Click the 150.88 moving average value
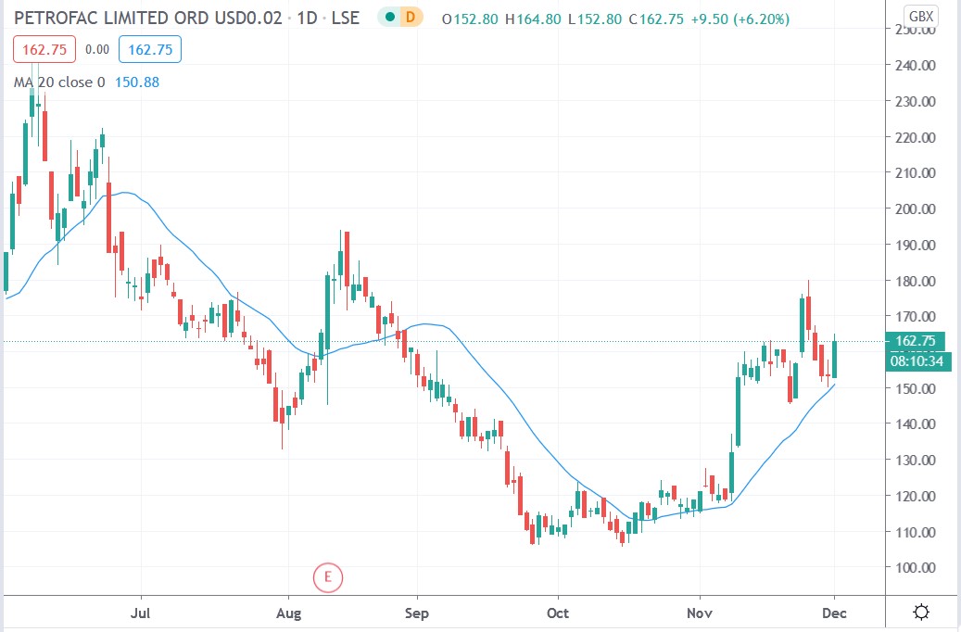The height and width of the screenshot is (632, 961). click(137, 82)
